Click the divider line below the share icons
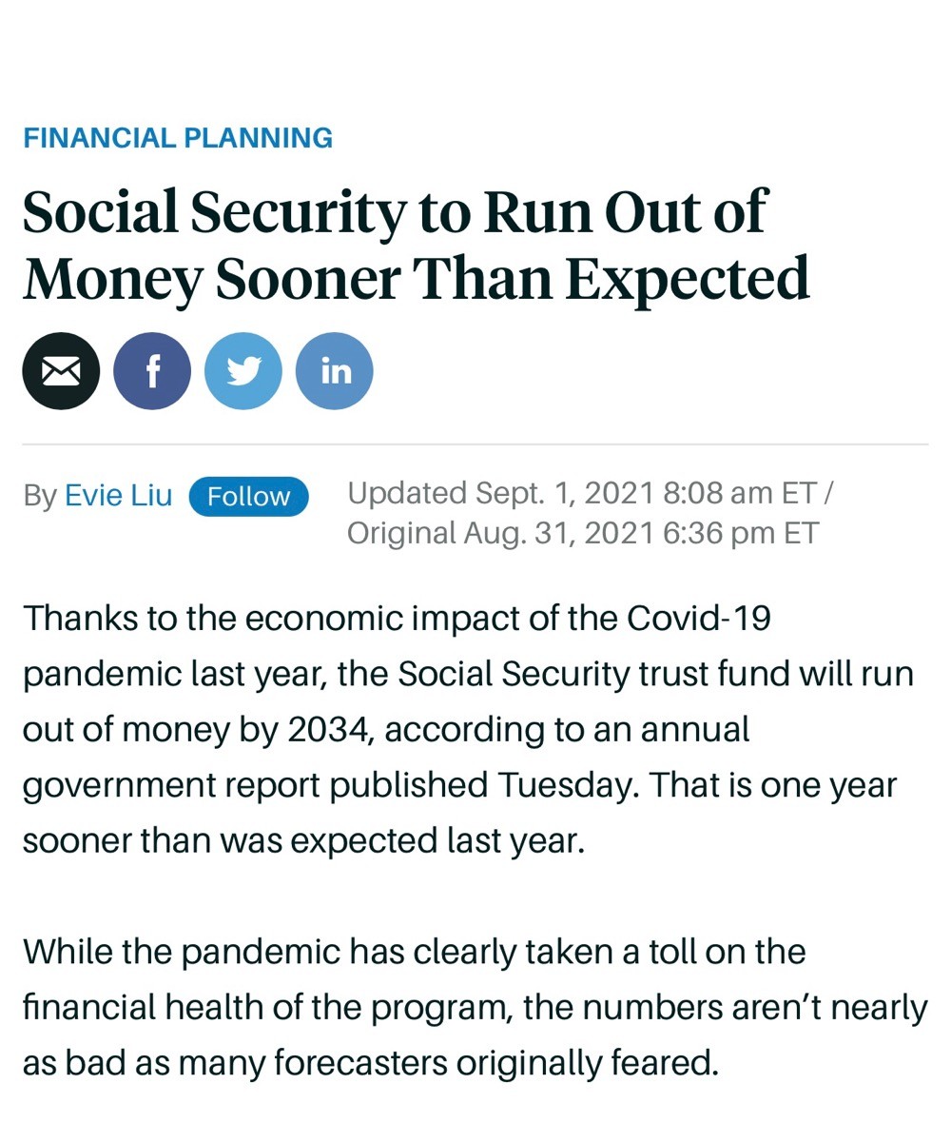 click(x=475, y=444)
